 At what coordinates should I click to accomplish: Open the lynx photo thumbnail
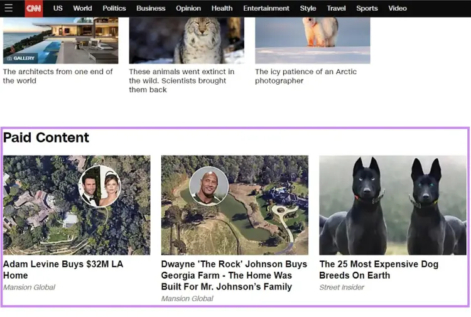[187, 40]
